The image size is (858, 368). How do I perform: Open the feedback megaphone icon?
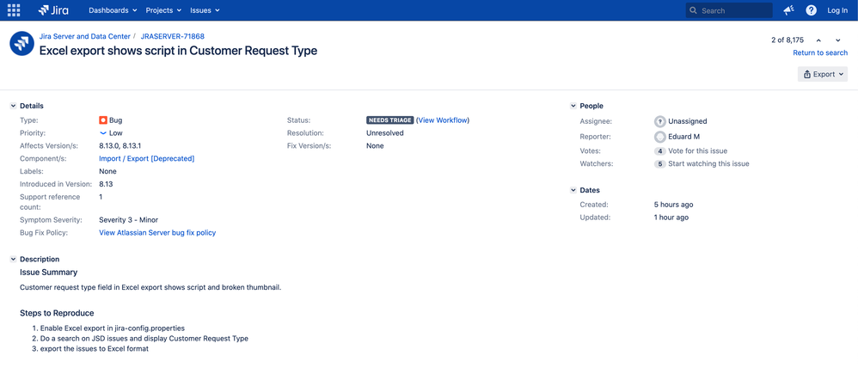[x=788, y=9]
